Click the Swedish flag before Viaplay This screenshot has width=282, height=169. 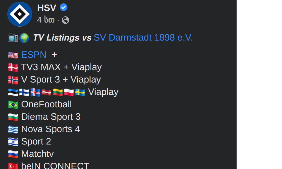80,92
